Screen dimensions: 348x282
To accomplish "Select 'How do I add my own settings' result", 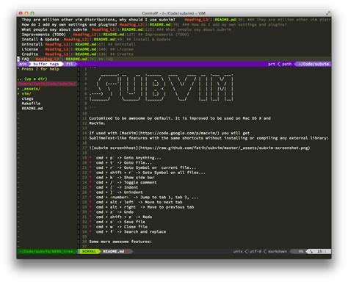I will click(x=174, y=25).
